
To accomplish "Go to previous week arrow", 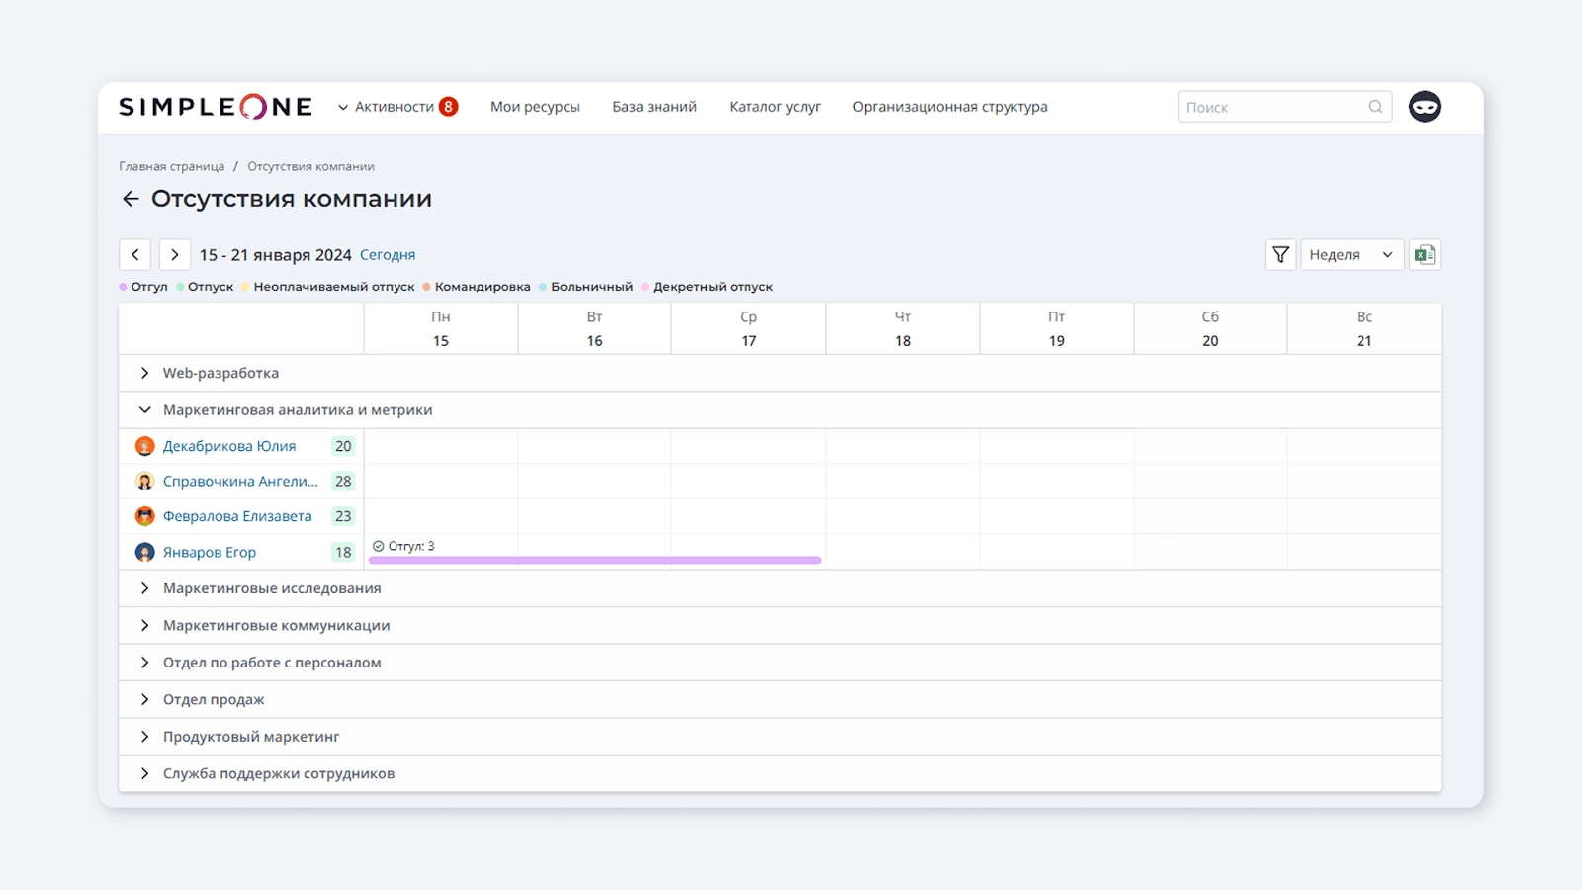I will coord(135,255).
